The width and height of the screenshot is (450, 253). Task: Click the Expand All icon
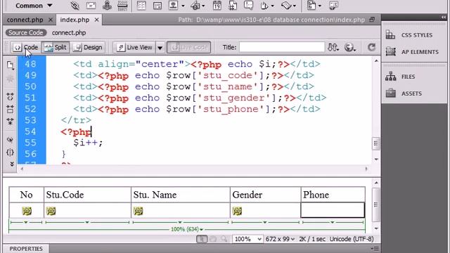click(x=10, y=122)
